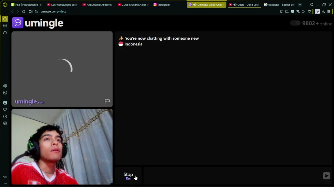This screenshot has height=187, width=334.
Task: Go back with the browser back arrow
Action: [x=12, y=11]
